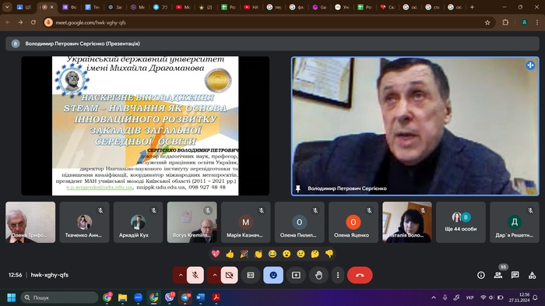Toggle the captions button
545x306 pixels.
(251, 275)
